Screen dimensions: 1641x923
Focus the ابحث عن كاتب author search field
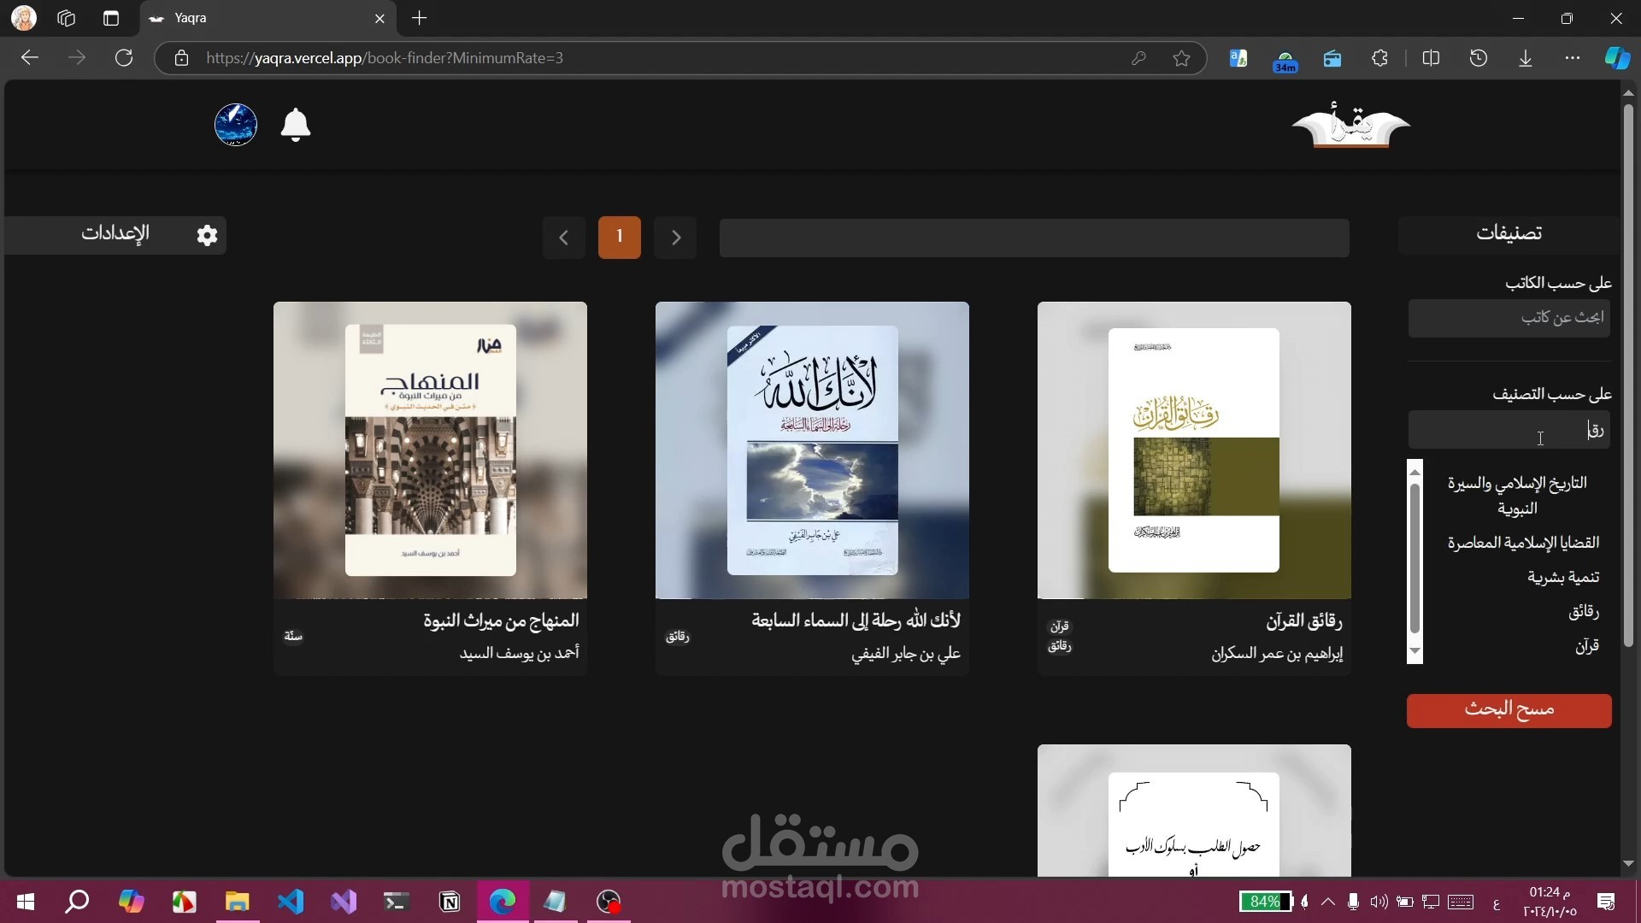pos(1509,318)
